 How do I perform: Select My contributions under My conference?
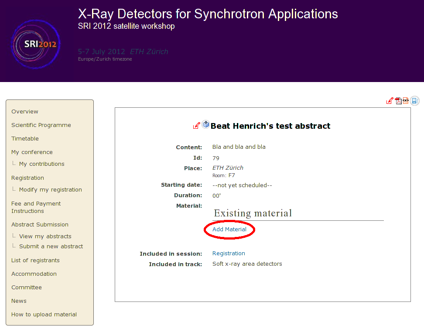(41, 164)
